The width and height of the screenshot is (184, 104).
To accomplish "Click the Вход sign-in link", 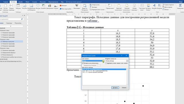I will click(181, 2).
